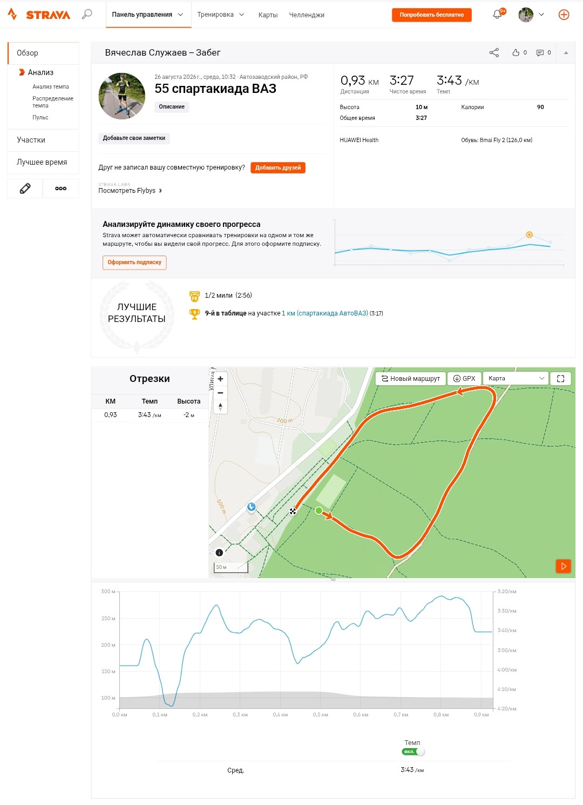Open the Челленджи menu item

(307, 15)
